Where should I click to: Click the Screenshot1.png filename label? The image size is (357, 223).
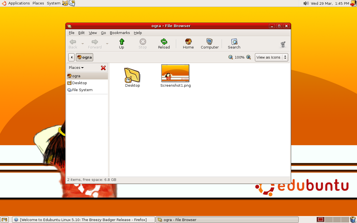coord(175,86)
